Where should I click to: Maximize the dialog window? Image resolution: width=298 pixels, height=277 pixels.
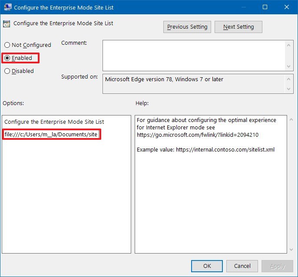265,7
